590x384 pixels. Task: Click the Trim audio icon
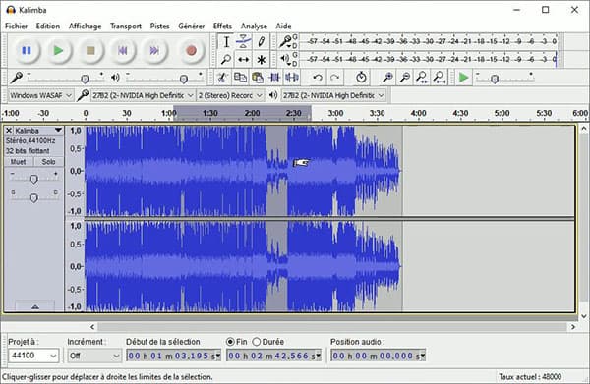coord(274,78)
